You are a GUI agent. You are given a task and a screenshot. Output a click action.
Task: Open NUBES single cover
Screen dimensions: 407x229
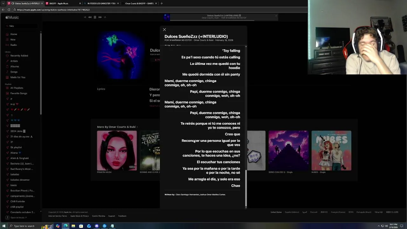[x=331, y=150]
